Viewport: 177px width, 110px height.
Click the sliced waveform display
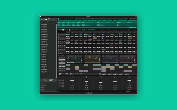click(x=97, y=23)
